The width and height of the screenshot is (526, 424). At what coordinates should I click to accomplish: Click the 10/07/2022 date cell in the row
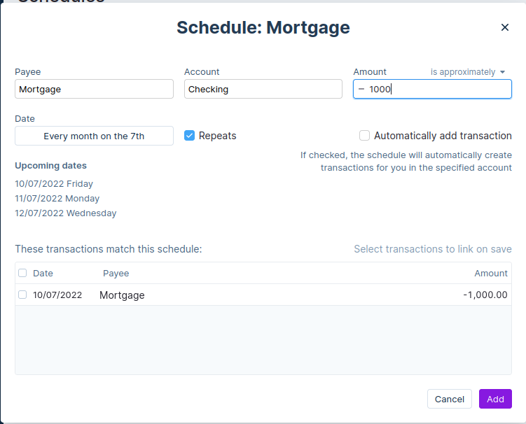[57, 295]
